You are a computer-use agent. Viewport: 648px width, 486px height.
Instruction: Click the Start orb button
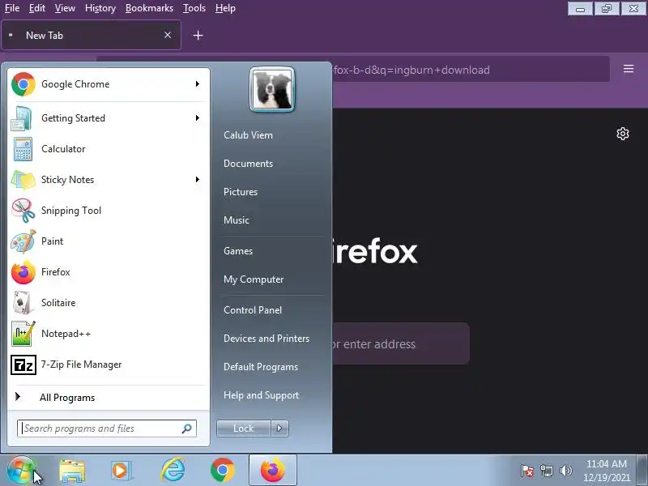(22, 471)
